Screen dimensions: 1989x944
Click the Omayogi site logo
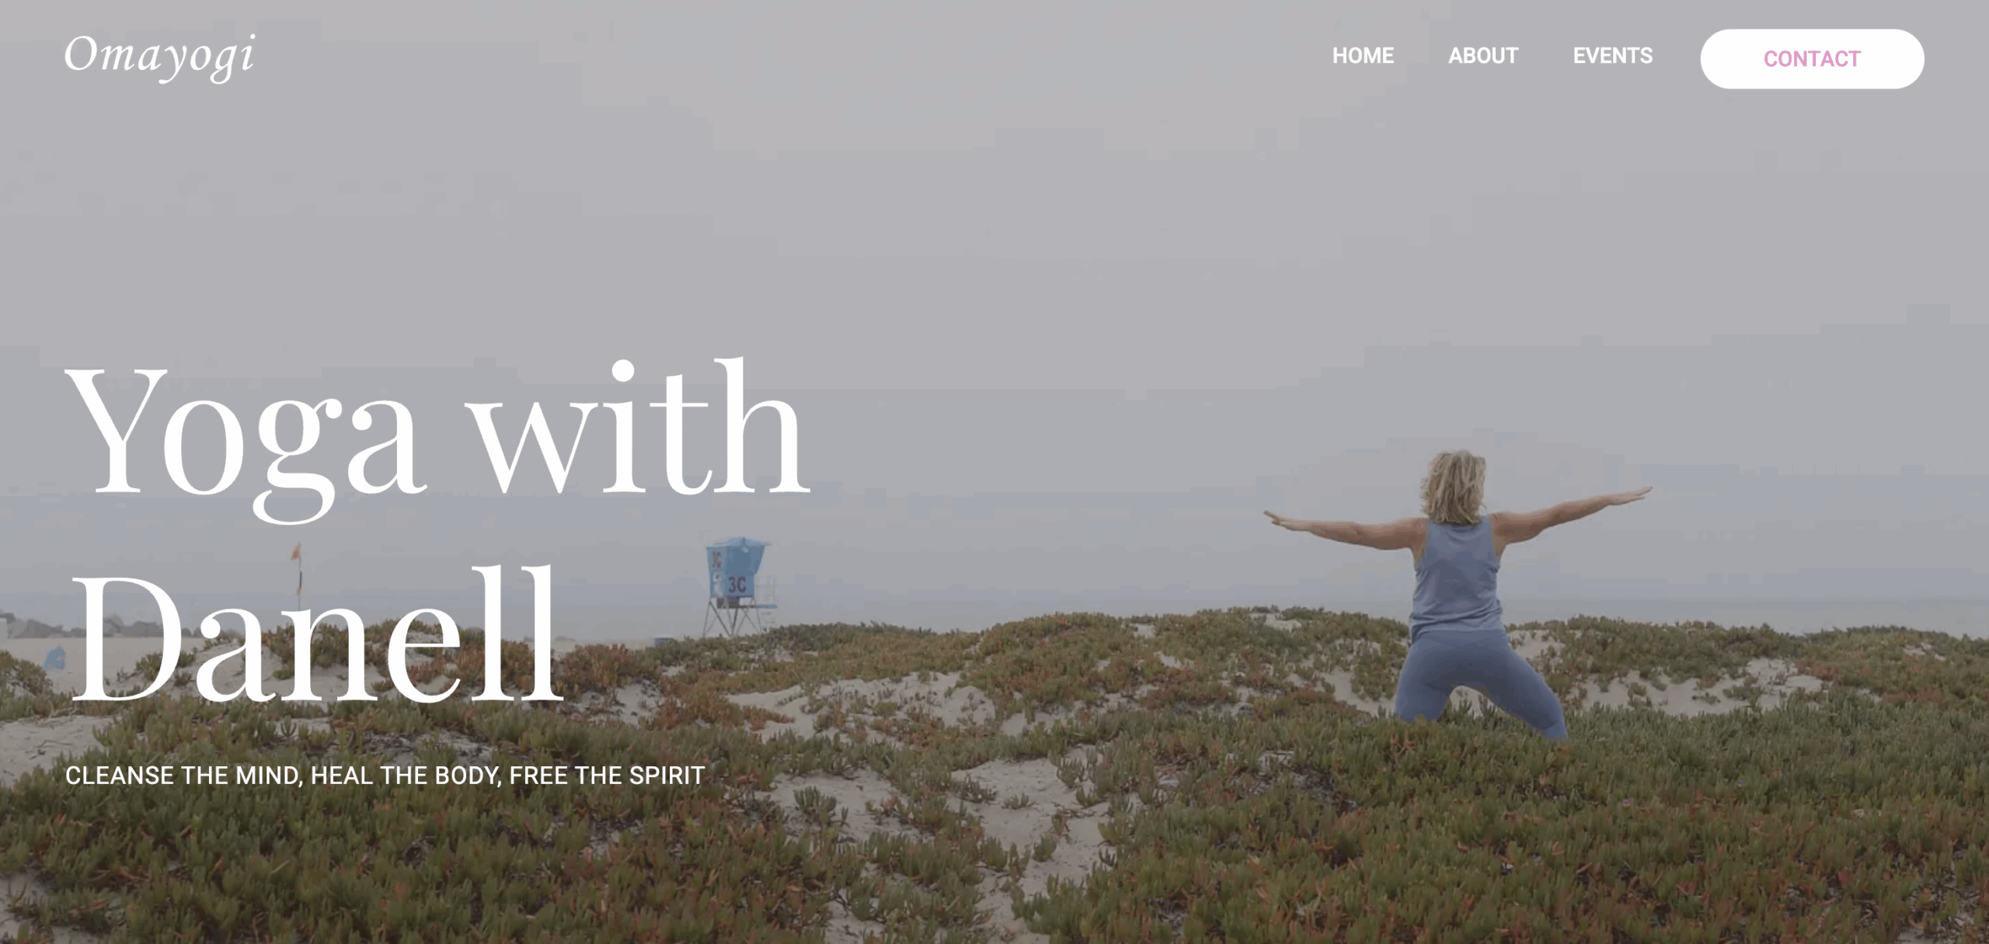click(159, 57)
